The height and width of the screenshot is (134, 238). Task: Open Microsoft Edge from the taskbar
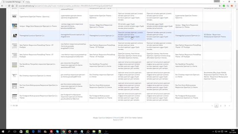(33, 131)
